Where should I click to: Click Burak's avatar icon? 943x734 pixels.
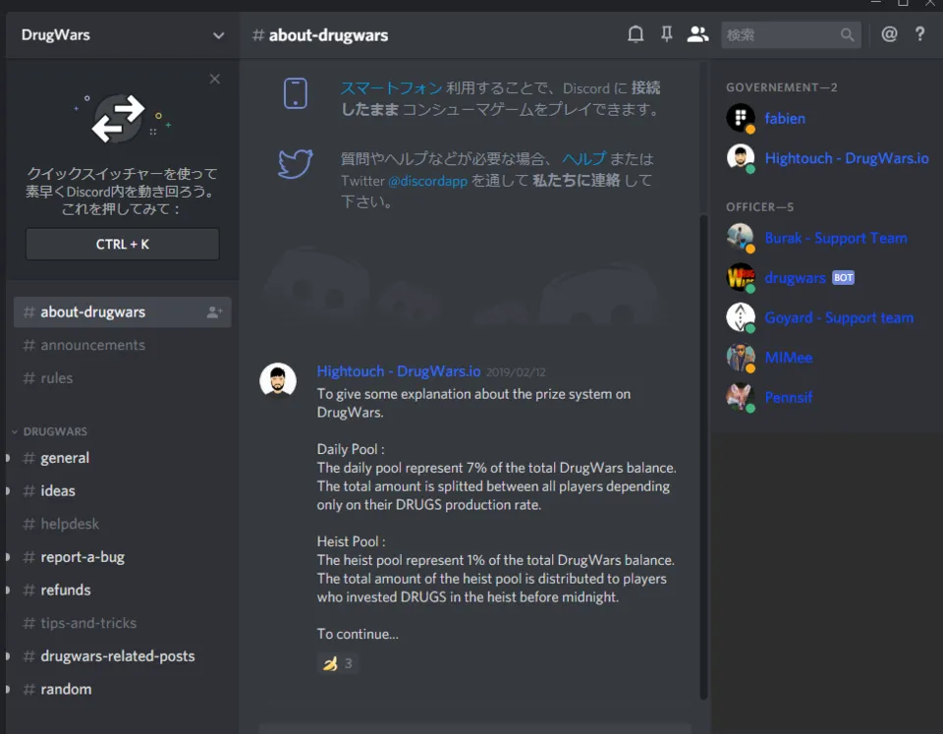click(741, 238)
